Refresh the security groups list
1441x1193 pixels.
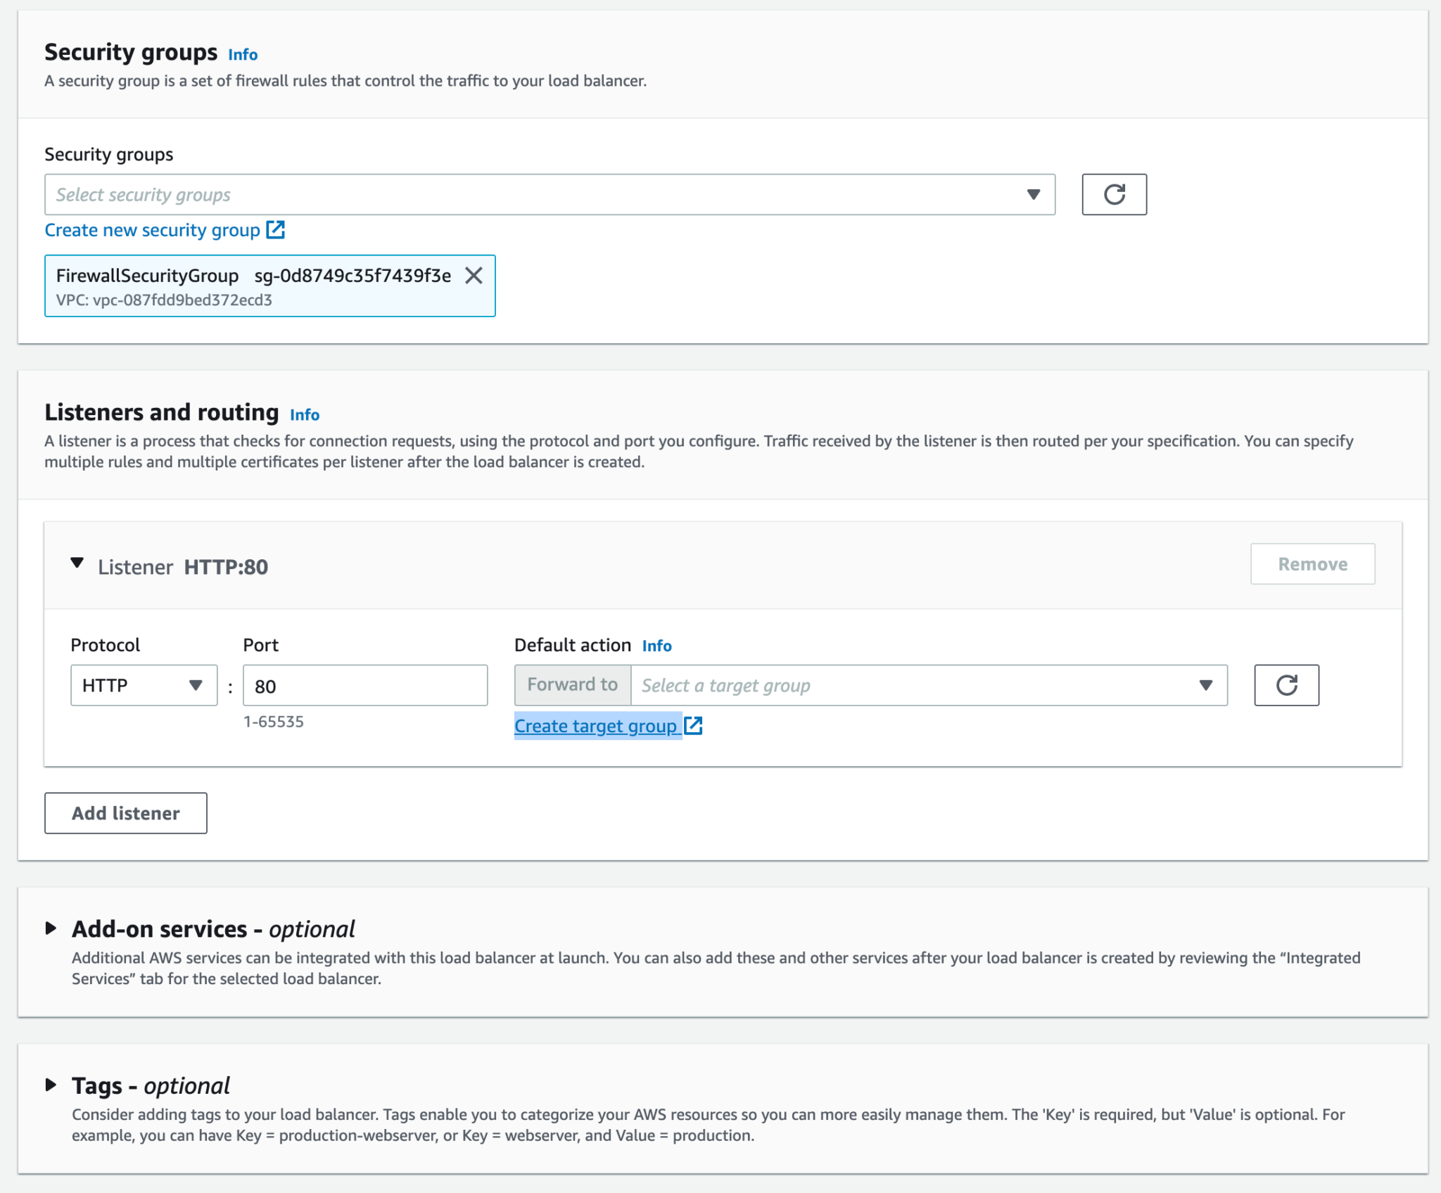[x=1114, y=194]
